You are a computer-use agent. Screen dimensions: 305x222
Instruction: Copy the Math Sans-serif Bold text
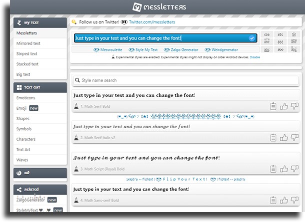coord(273,200)
